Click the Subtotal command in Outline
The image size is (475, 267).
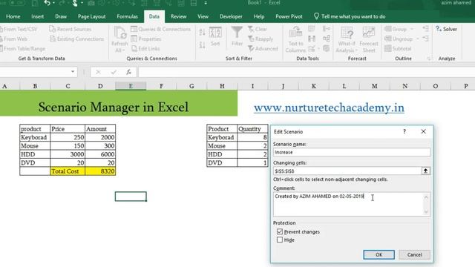(398, 48)
